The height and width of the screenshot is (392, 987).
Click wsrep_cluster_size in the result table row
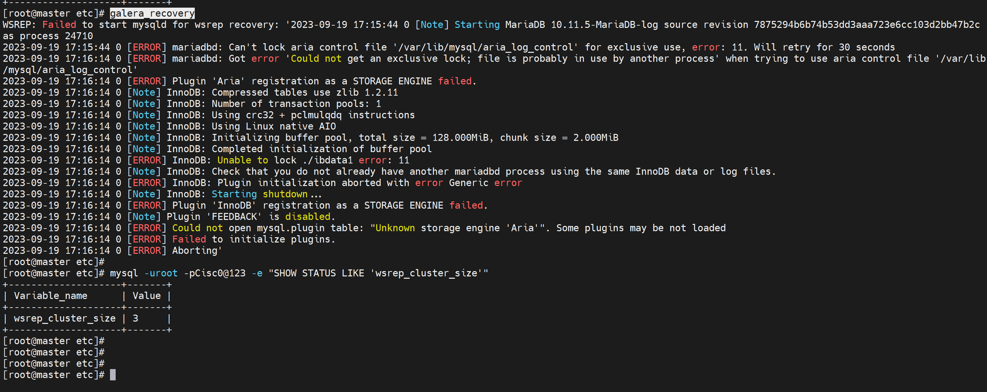click(x=64, y=319)
